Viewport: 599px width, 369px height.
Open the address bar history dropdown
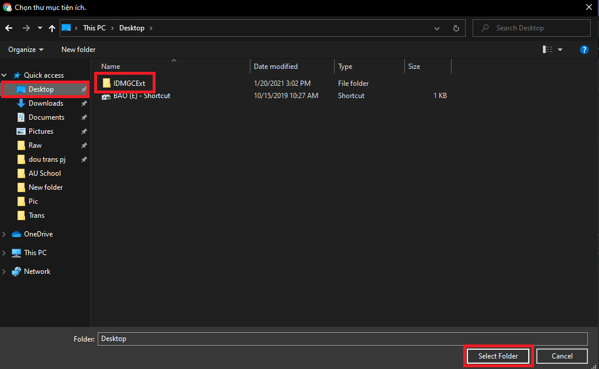[436, 28]
